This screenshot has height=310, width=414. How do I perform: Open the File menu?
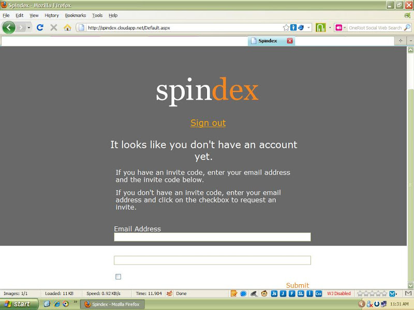[x=6, y=16]
